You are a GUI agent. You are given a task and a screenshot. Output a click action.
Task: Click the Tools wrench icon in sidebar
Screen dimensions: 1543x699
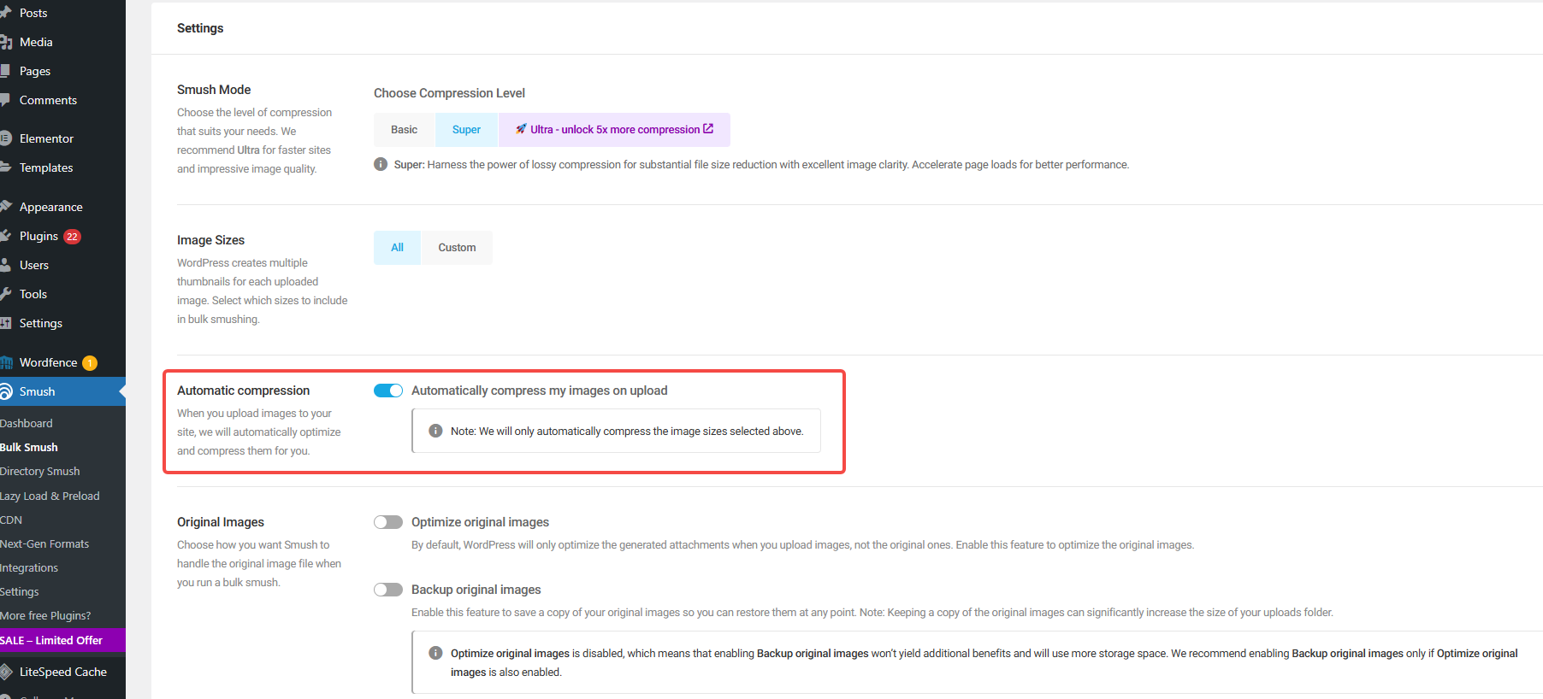[x=5, y=294]
